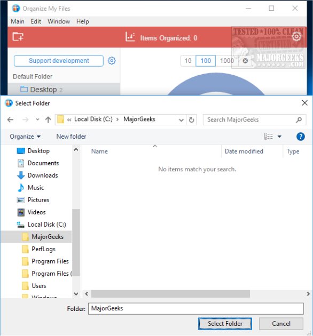Image resolution: width=313 pixels, height=336 pixels.
Task: Open the Window menu
Action: [59, 21]
